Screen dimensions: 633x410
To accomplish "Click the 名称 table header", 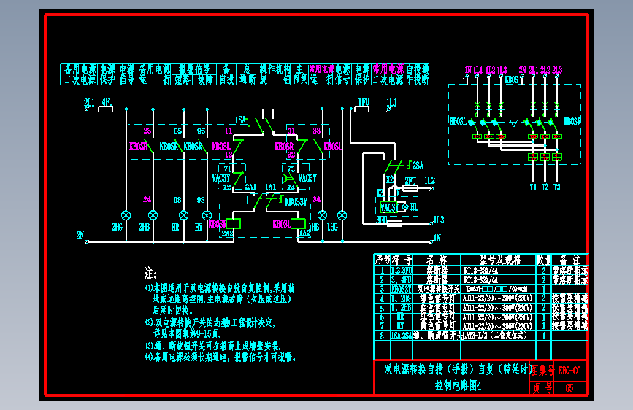I will [x=437, y=260].
